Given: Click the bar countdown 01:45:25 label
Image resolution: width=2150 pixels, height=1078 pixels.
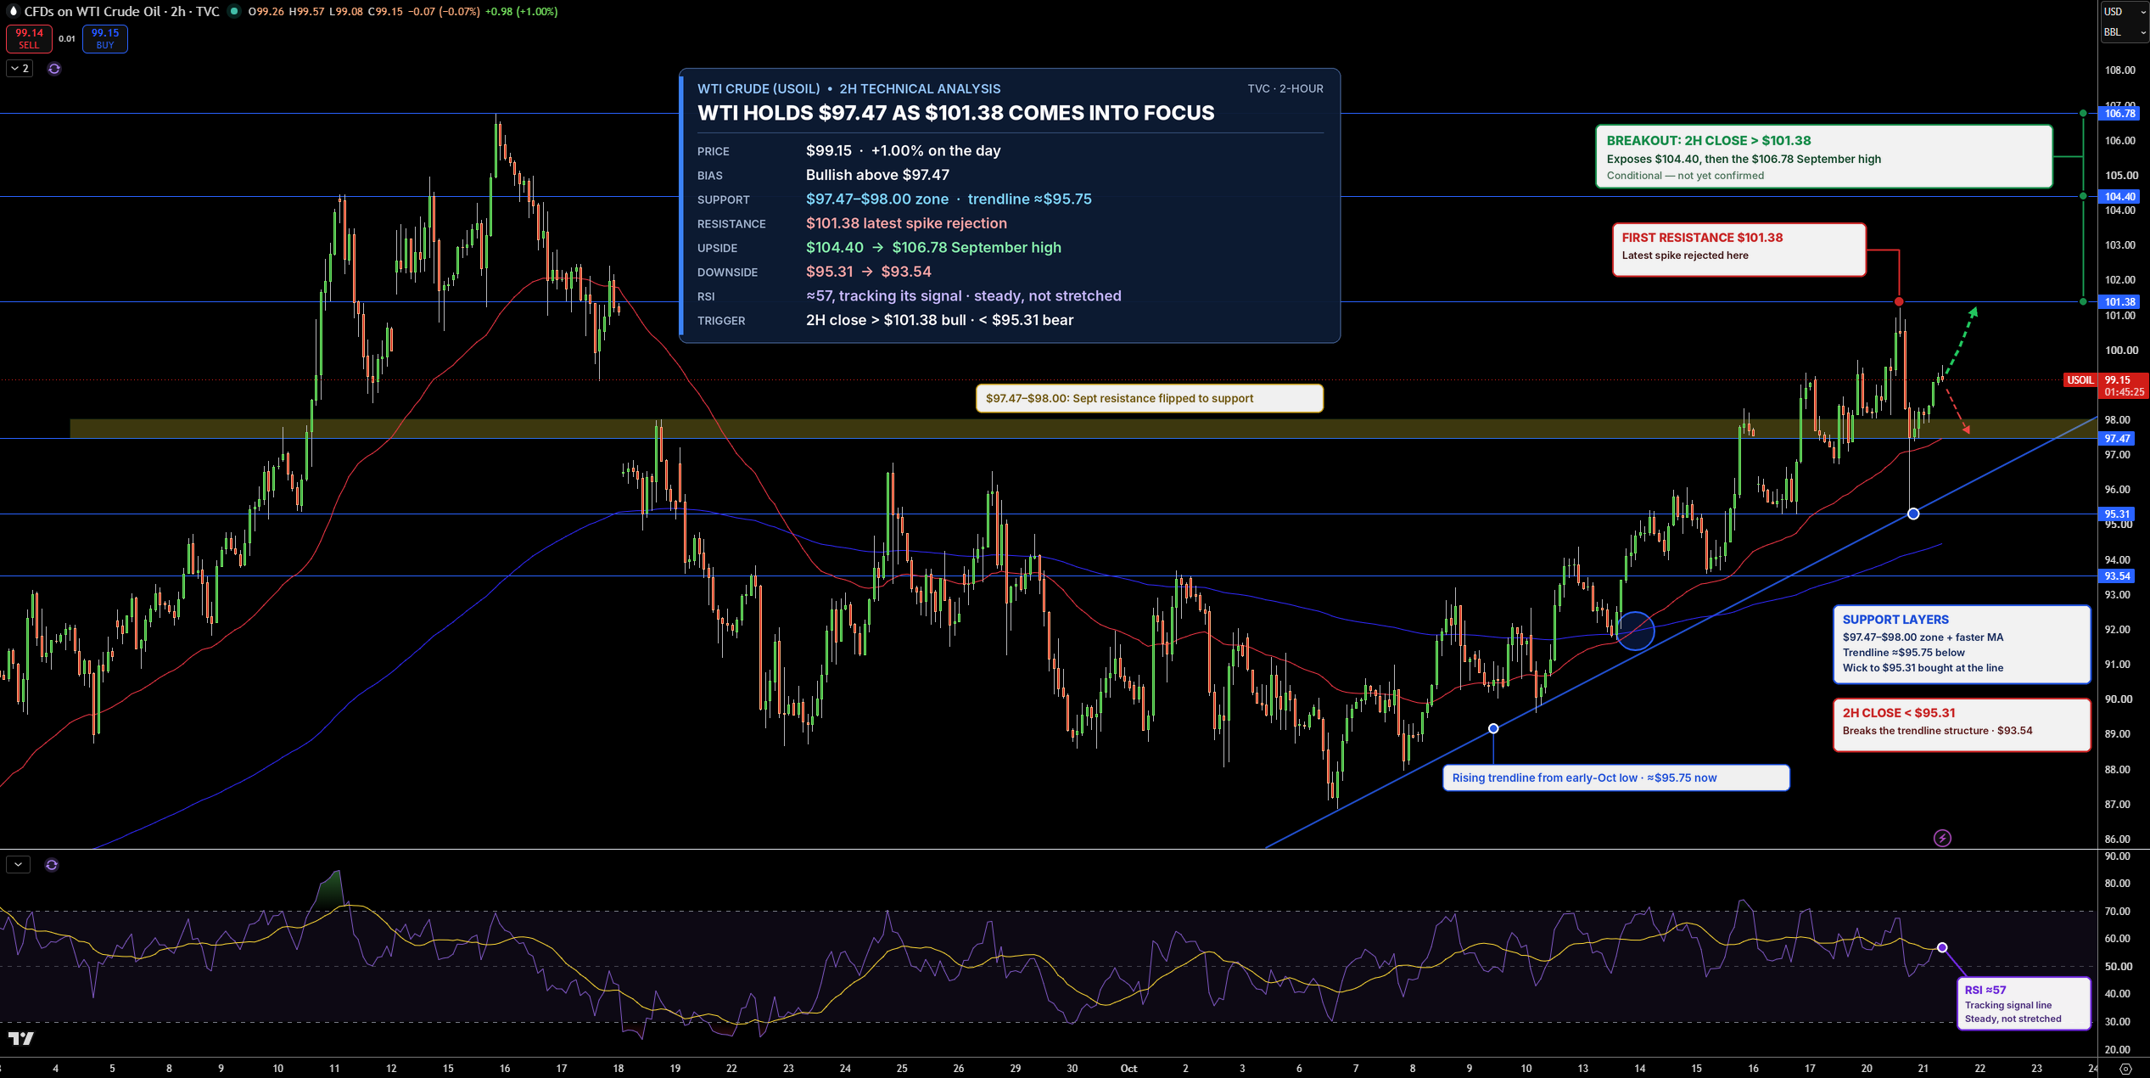Looking at the screenshot, I should tap(2124, 392).
